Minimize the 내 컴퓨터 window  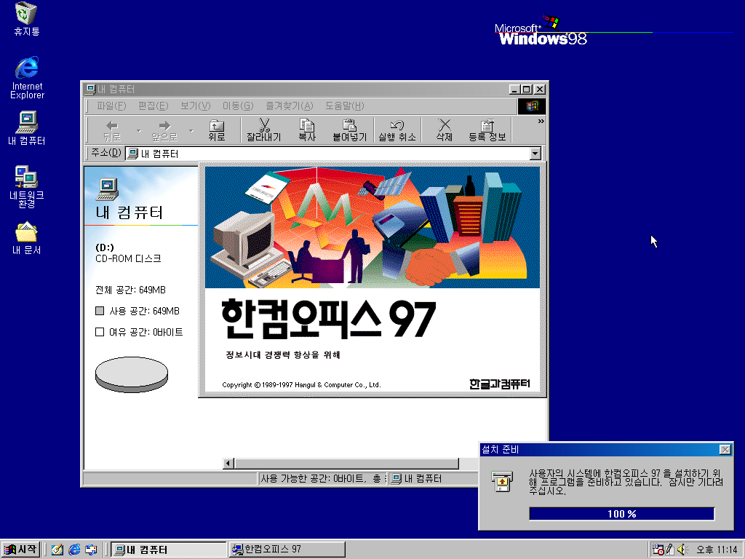coord(514,90)
